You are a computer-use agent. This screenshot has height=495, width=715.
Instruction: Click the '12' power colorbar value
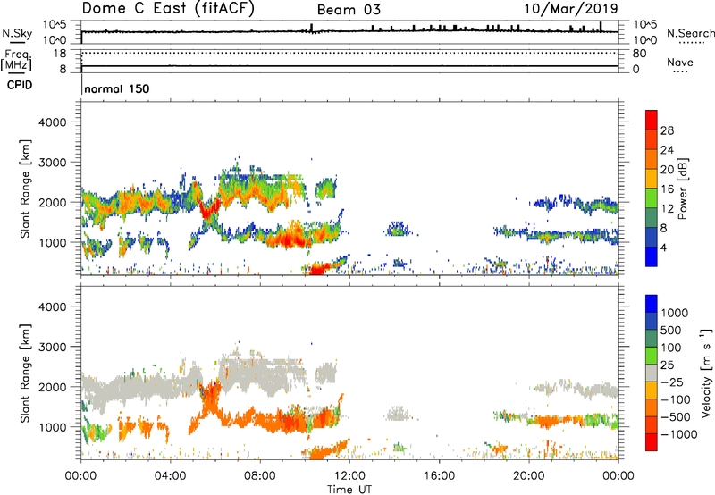coord(667,209)
